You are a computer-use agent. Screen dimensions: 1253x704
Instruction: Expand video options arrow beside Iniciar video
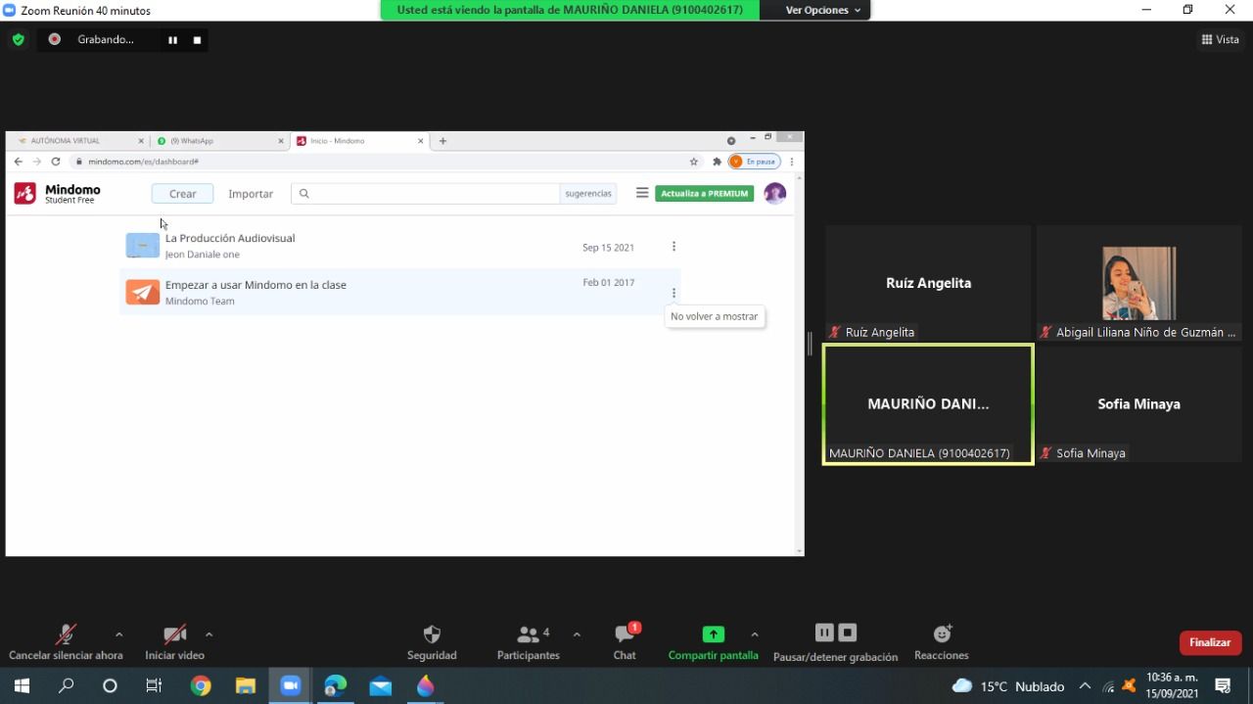[x=209, y=634]
